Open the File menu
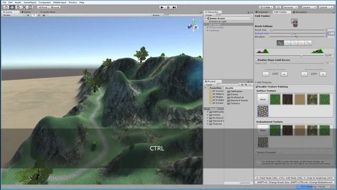 click(4, 2)
